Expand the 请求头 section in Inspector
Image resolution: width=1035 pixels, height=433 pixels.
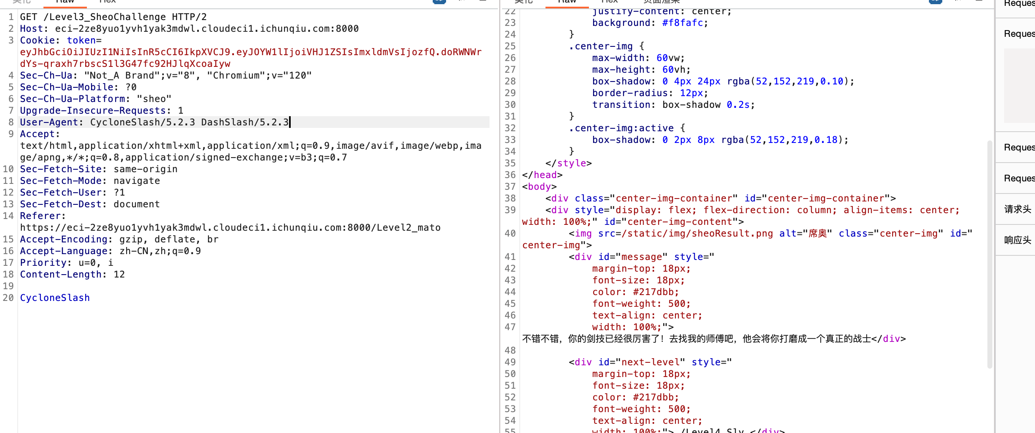click(1017, 209)
